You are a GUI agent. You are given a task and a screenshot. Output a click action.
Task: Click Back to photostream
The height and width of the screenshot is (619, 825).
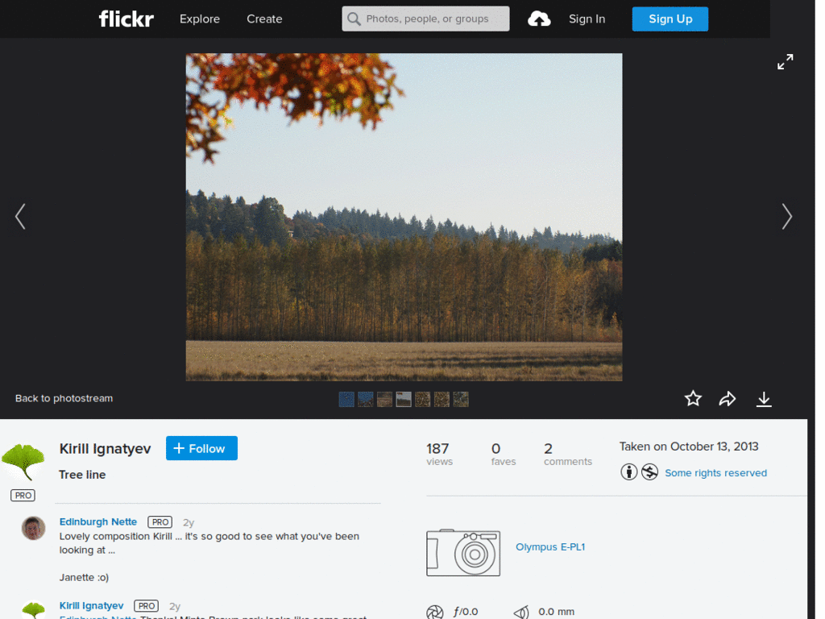[64, 398]
